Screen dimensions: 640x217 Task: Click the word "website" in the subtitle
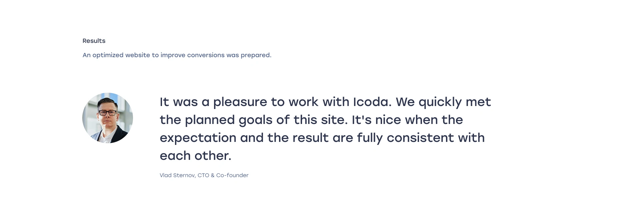coord(137,55)
